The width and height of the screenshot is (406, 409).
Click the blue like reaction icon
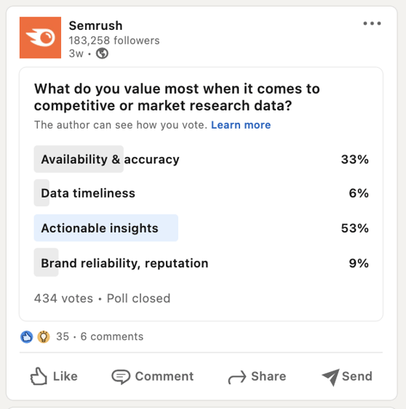point(27,337)
